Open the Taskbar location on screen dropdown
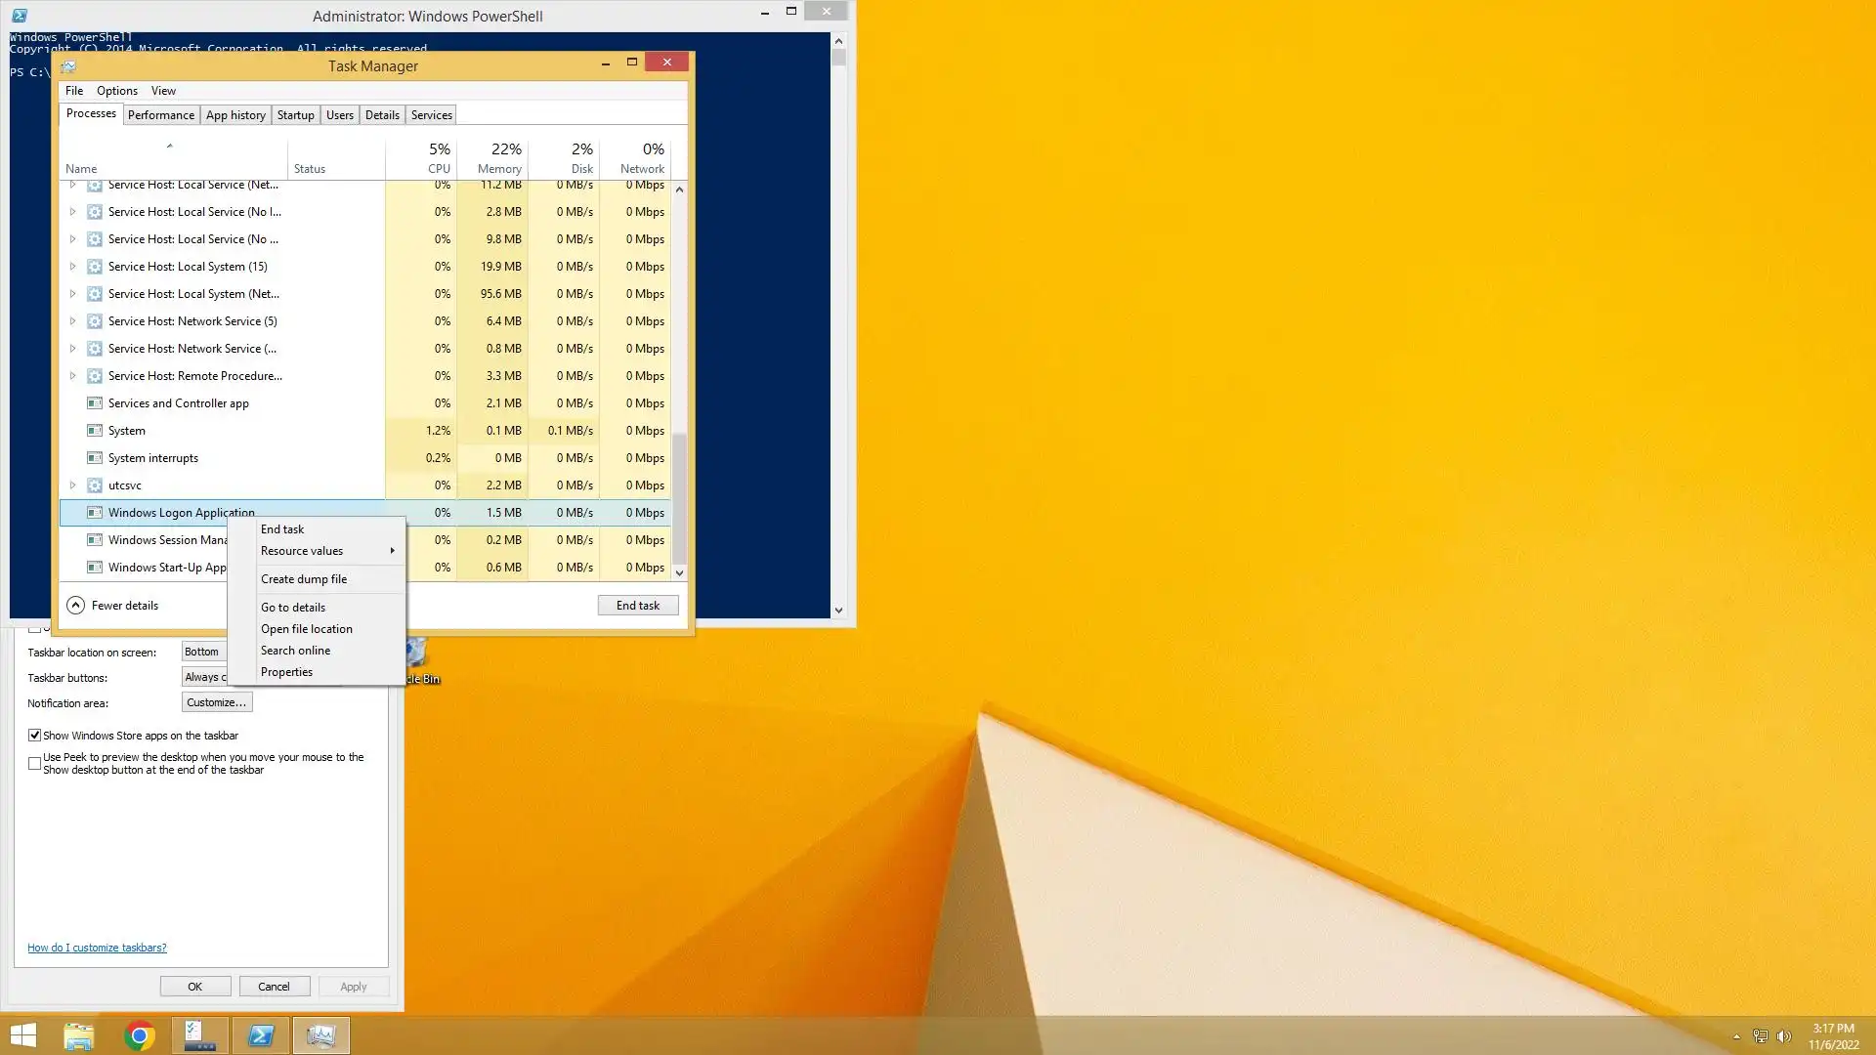 (x=203, y=652)
